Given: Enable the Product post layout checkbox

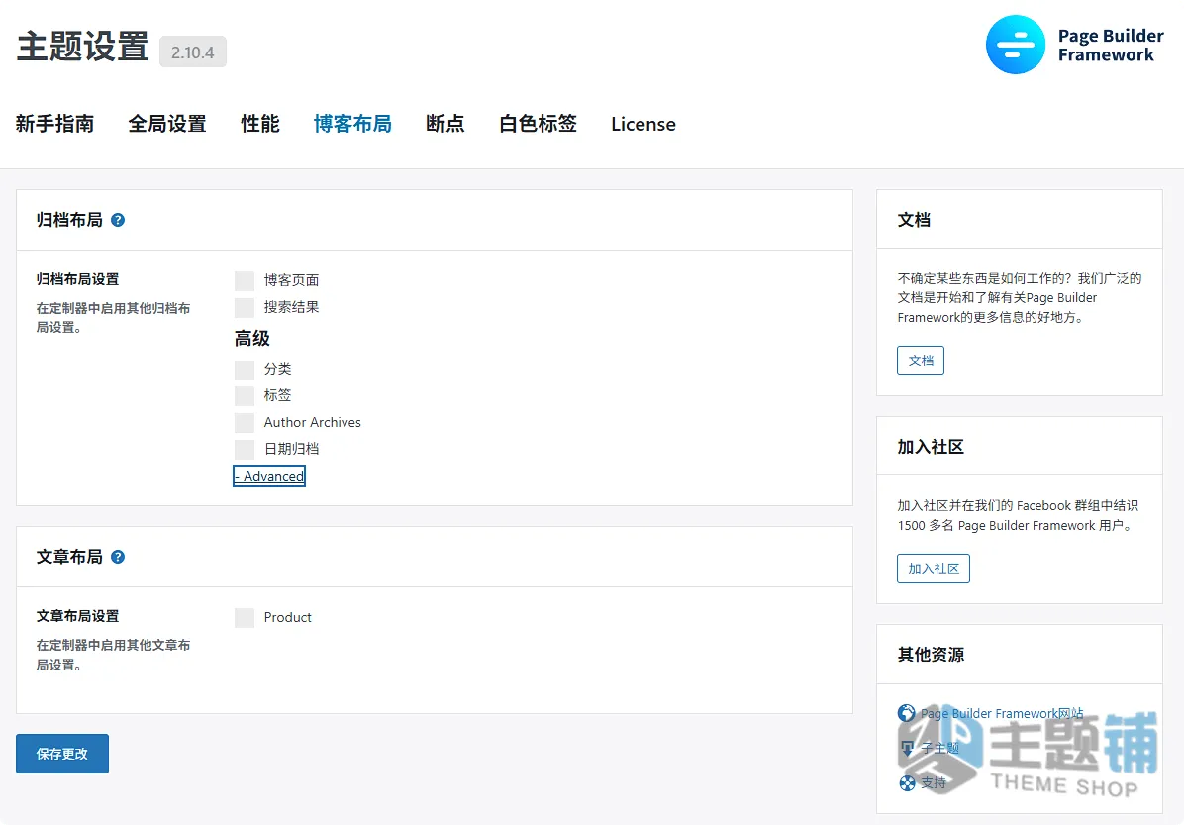Looking at the screenshot, I should 244,618.
